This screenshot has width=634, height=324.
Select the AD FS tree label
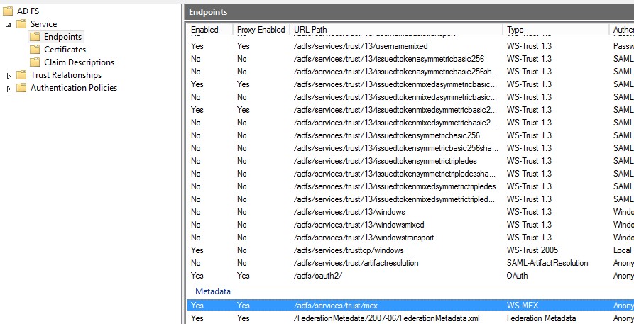point(28,11)
